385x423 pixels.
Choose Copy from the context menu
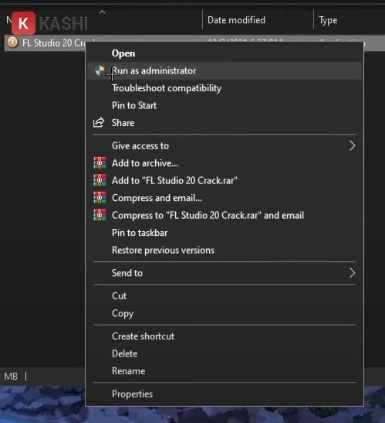[225, 313]
